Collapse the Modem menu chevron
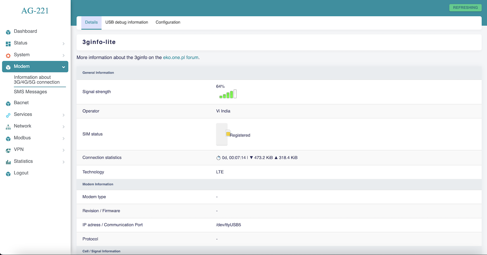 (x=64, y=67)
